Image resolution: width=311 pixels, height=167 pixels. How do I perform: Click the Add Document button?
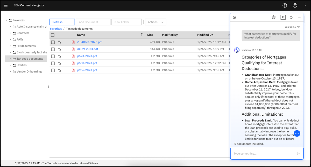pos(93,22)
